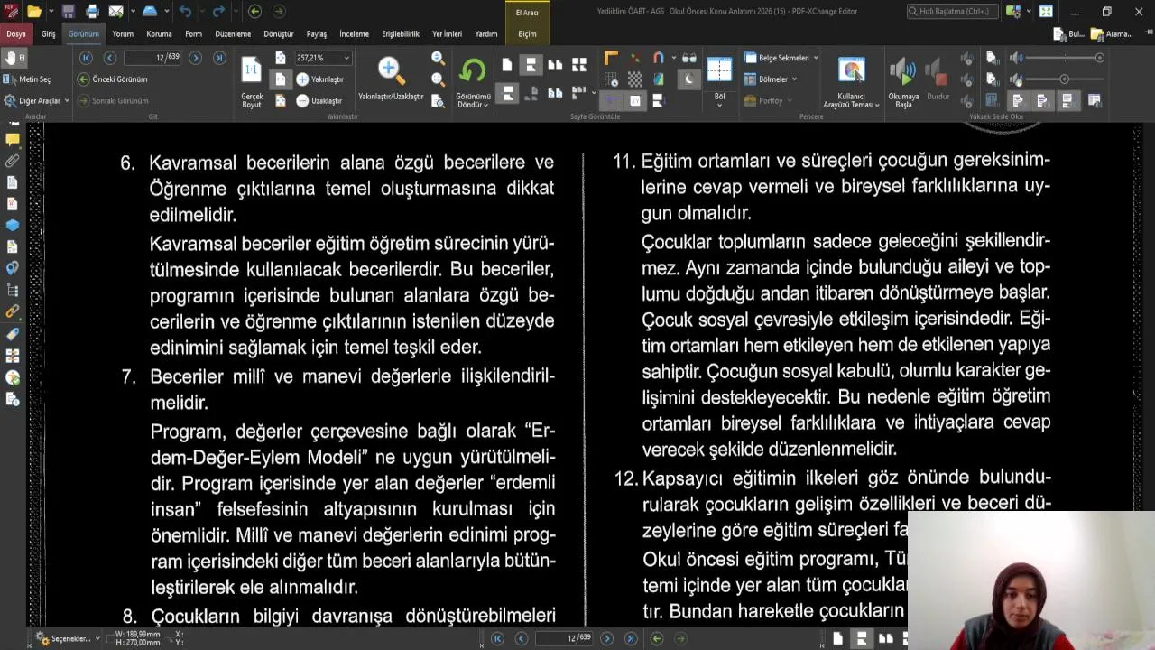
Task: Go to next page in ribbon
Action: [x=196, y=58]
